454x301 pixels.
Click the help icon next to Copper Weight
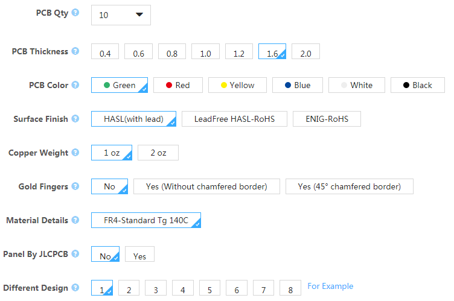pos(75,153)
